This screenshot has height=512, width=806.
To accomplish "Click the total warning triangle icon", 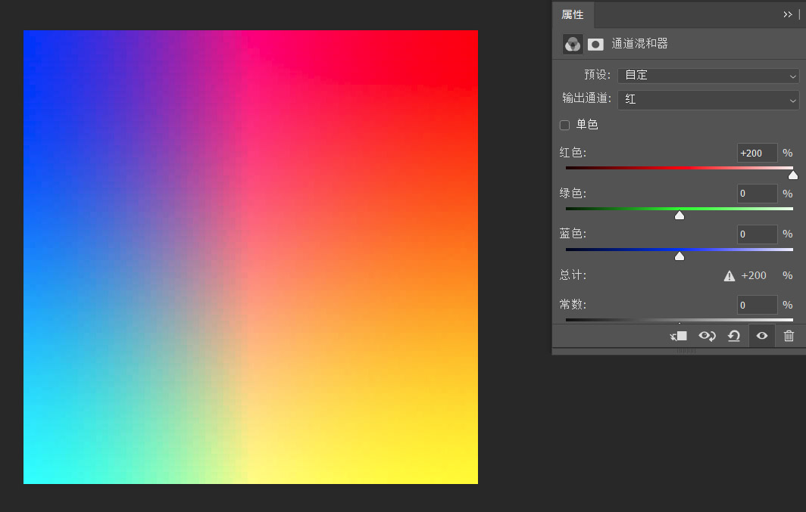I will [729, 277].
